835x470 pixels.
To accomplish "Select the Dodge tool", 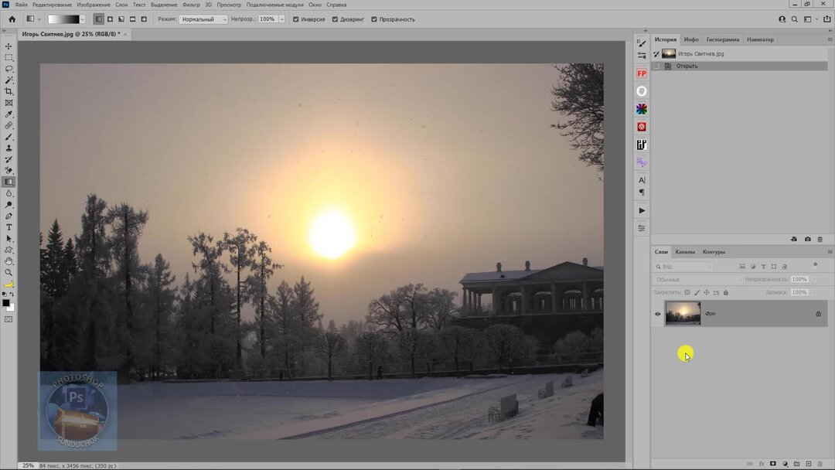I will click(9, 204).
